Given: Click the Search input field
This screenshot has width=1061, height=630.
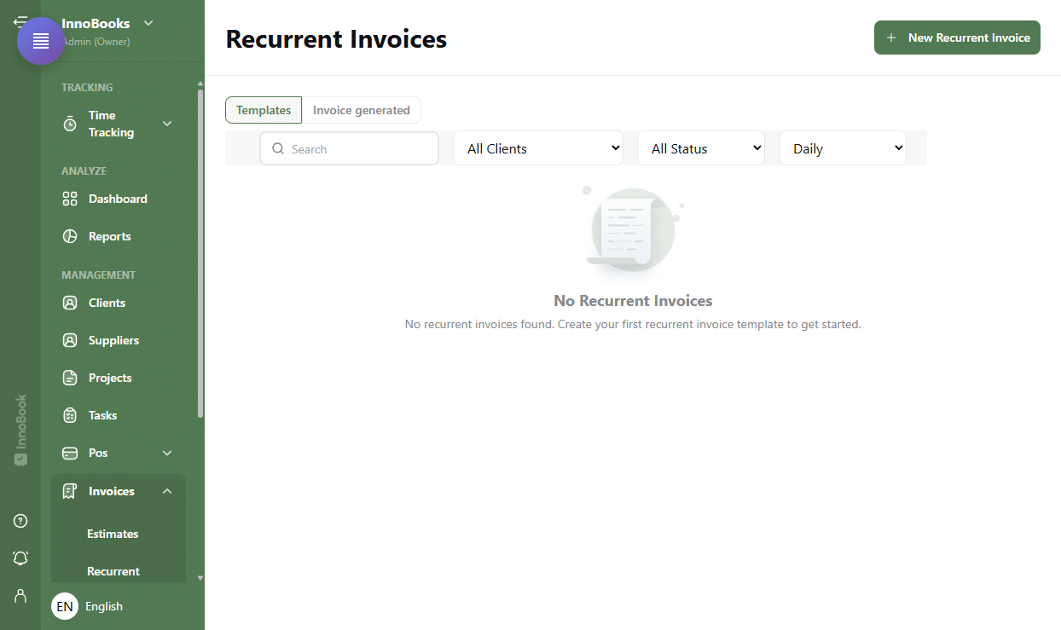Looking at the screenshot, I should click(x=350, y=148).
